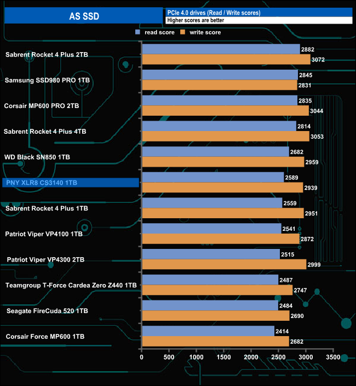Select the WD Black SN850 1TB label
The width and height of the screenshot is (356, 386).
tap(37, 157)
